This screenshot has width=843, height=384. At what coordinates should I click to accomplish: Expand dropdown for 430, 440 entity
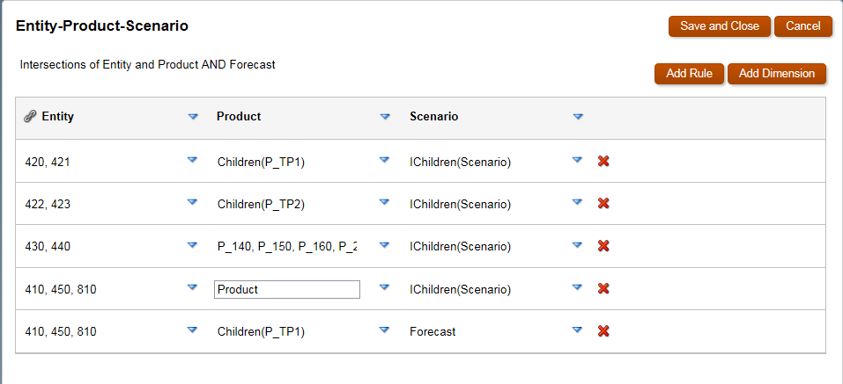(192, 245)
